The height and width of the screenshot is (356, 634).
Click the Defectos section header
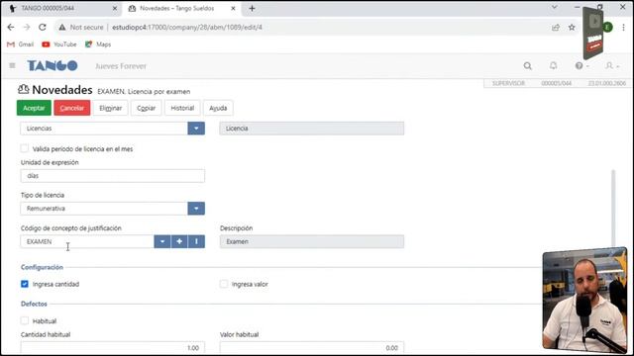coord(34,304)
